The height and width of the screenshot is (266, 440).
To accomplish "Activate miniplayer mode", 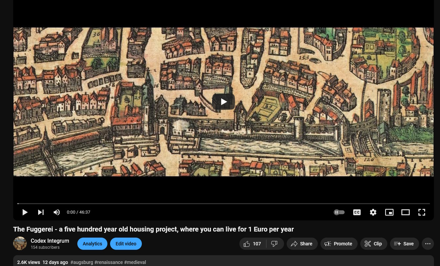I will [389, 212].
